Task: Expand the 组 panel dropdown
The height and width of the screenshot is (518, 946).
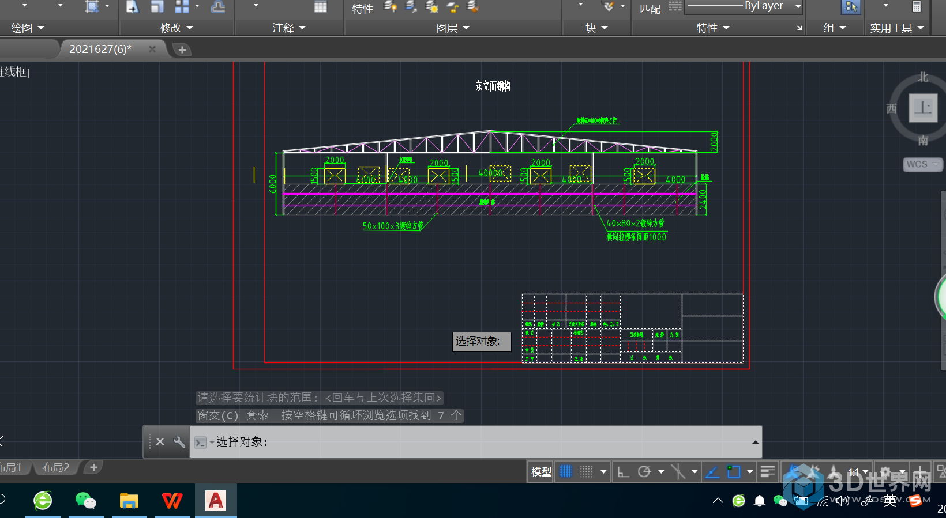Action: tap(835, 28)
